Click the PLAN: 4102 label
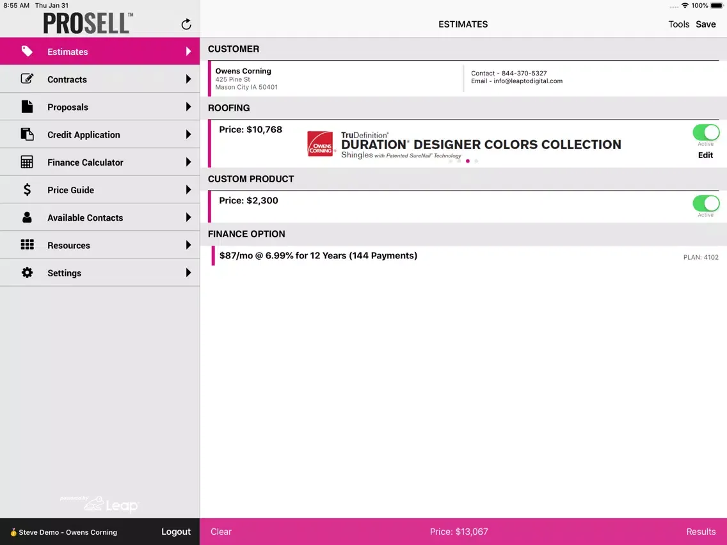 click(x=701, y=257)
